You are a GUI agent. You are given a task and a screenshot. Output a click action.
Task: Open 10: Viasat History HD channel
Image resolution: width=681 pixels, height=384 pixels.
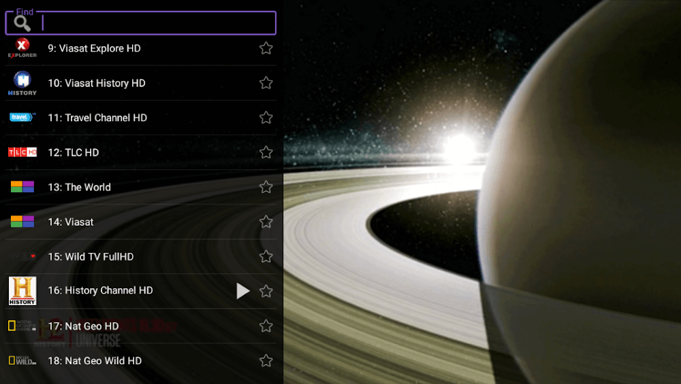point(97,83)
